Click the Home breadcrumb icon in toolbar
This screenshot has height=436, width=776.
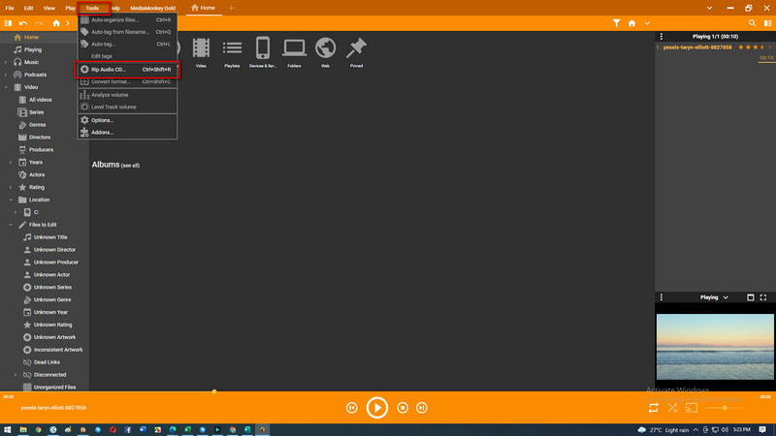[56, 23]
